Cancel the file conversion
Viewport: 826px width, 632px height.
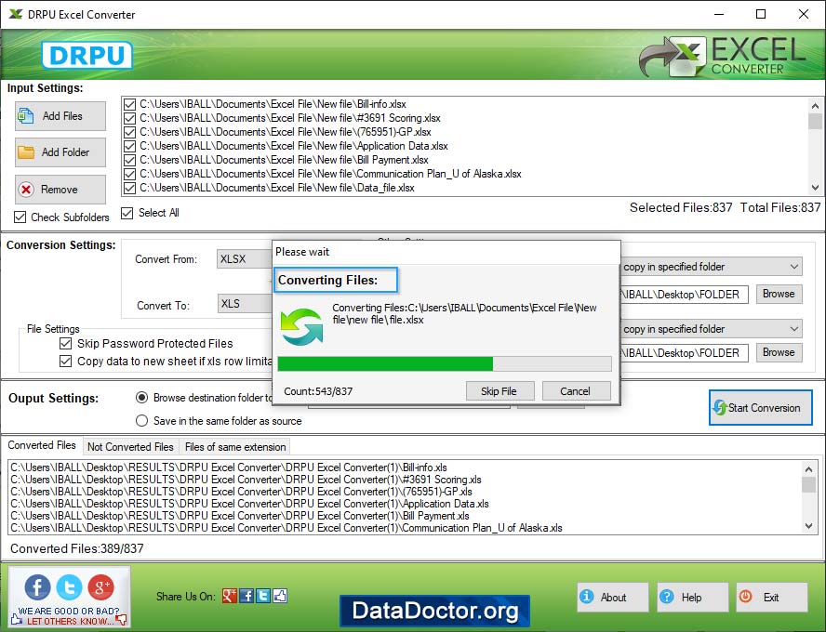576,391
